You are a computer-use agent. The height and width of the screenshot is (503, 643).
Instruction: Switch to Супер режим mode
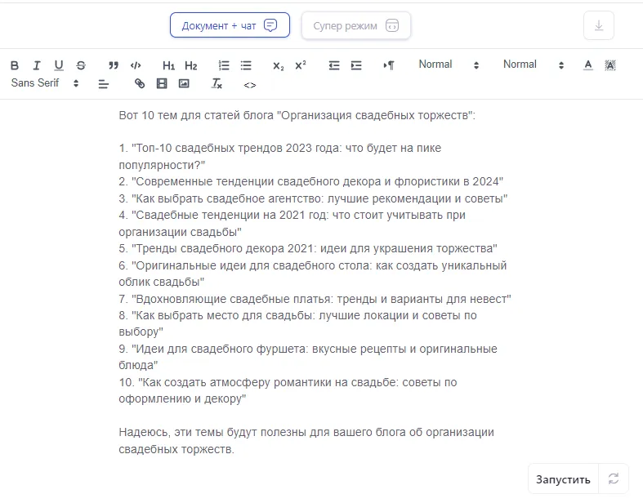(x=356, y=25)
